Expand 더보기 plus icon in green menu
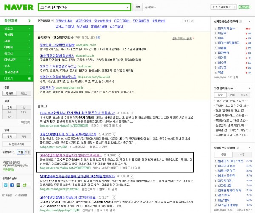 [29, 78]
